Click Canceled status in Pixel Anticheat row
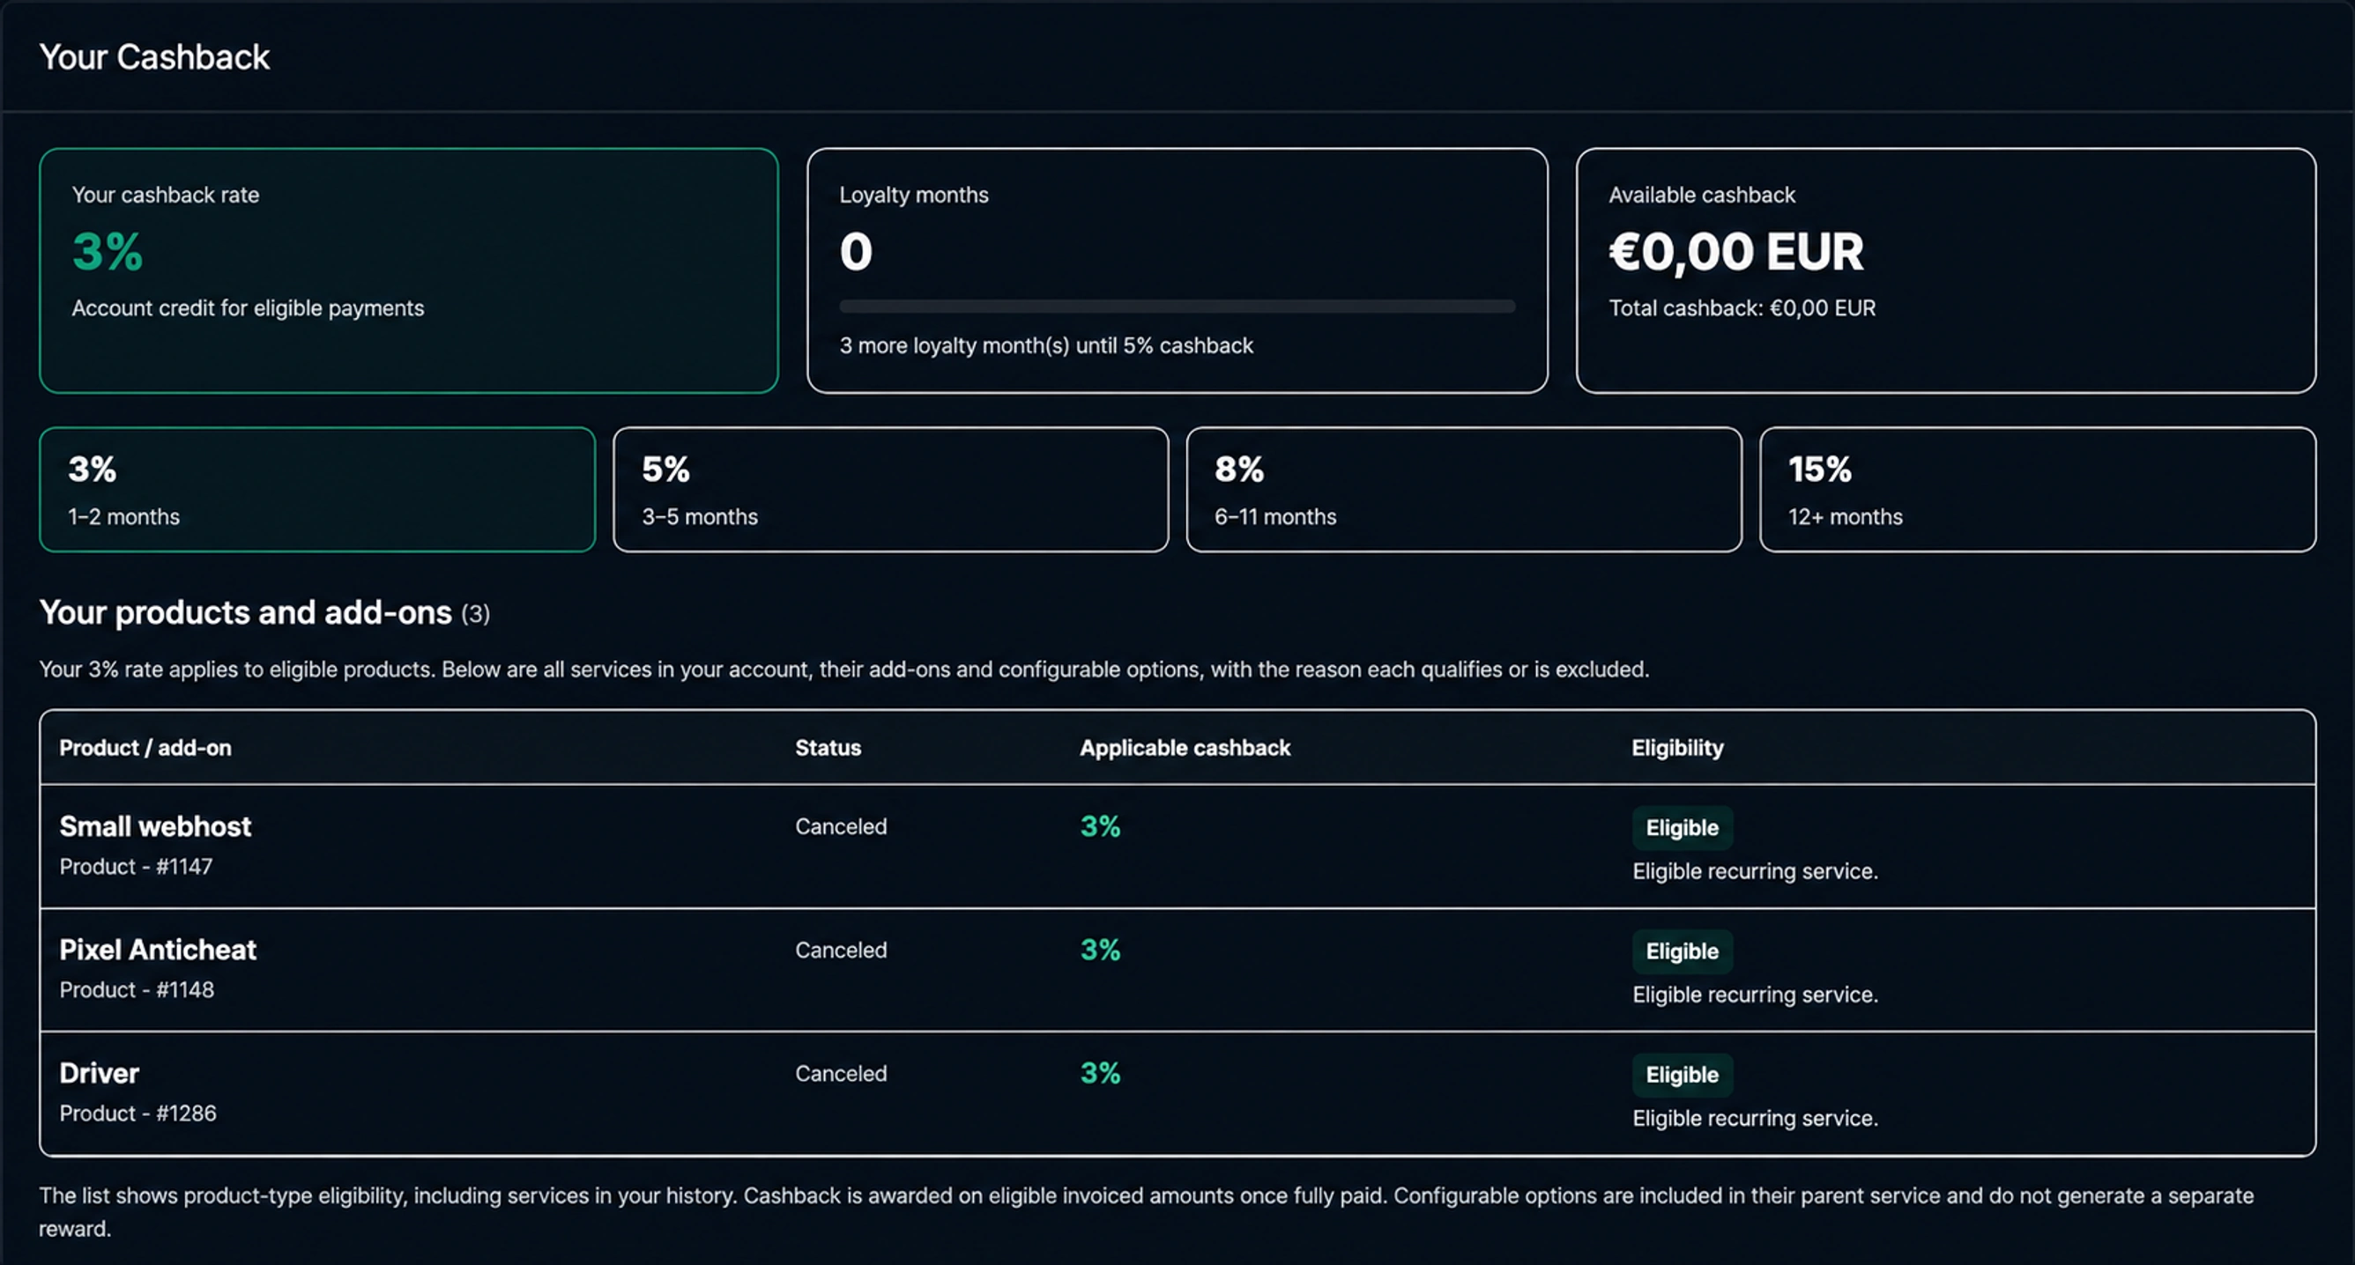This screenshot has height=1265, width=2355. click(x=840, y=950)
